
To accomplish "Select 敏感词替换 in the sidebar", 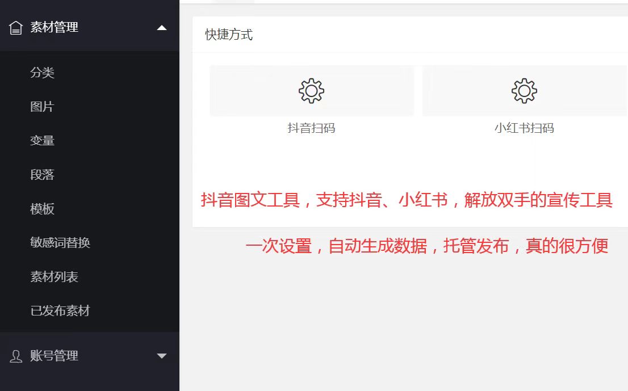I will point(60,242).
